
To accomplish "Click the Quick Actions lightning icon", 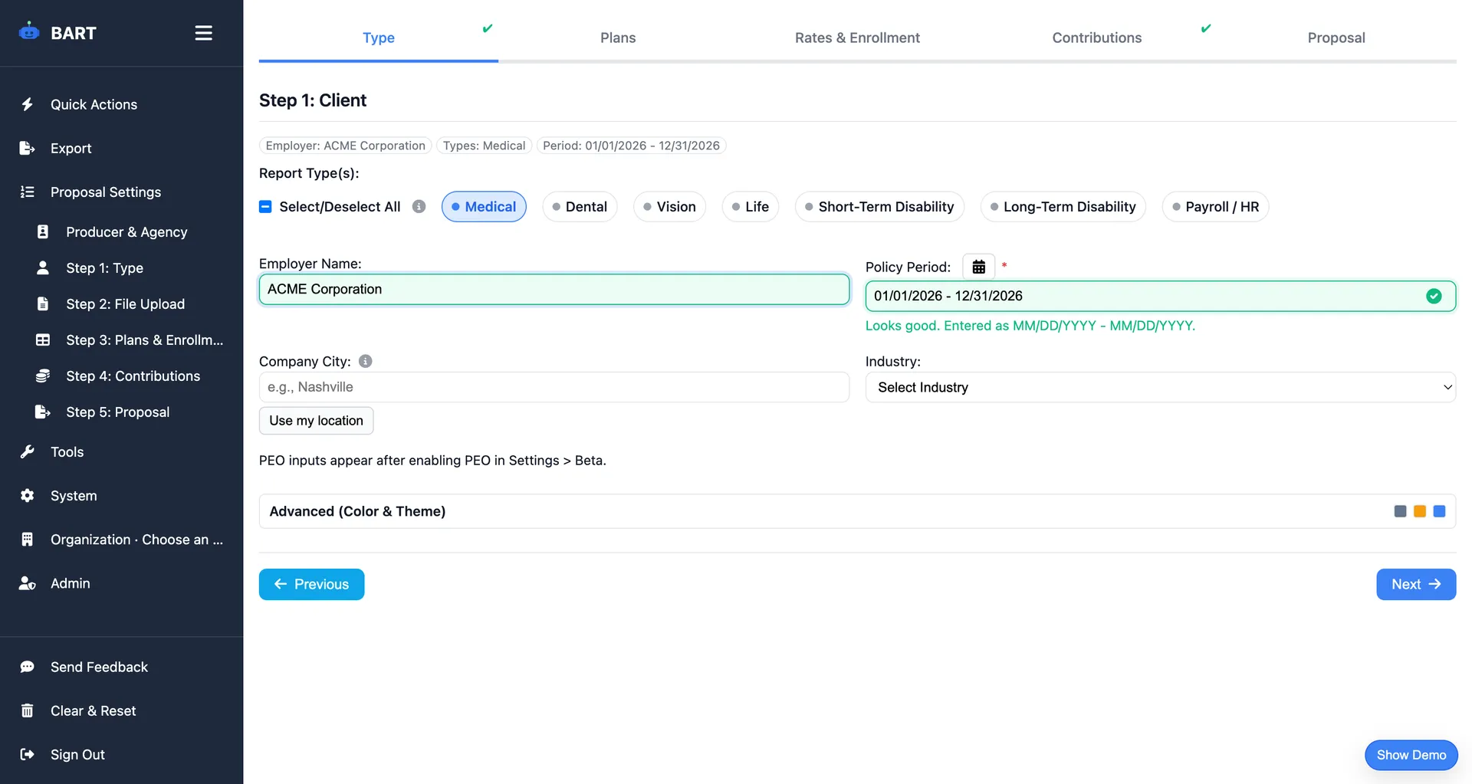I will pyautogui.click(x=28, y=104).
